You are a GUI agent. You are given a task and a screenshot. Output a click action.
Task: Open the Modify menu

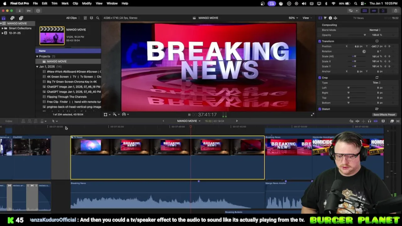point(87,3)
